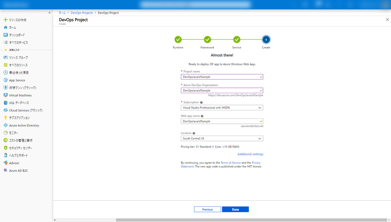
Task: Click the Azure DevOps Organization field
Action: [x=222, y=91]
